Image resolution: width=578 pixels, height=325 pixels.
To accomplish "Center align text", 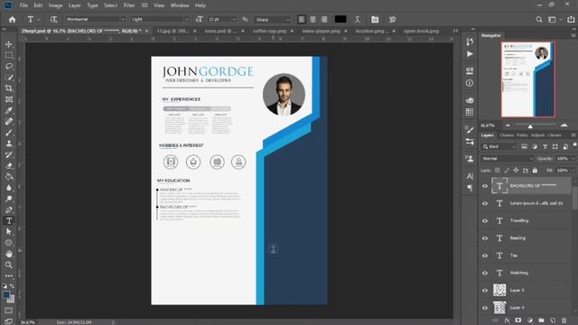I will tap(312, 20).
